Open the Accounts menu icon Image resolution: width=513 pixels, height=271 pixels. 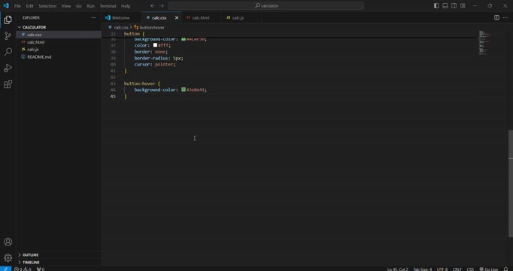pyautogui.click(x=8, y=242)
